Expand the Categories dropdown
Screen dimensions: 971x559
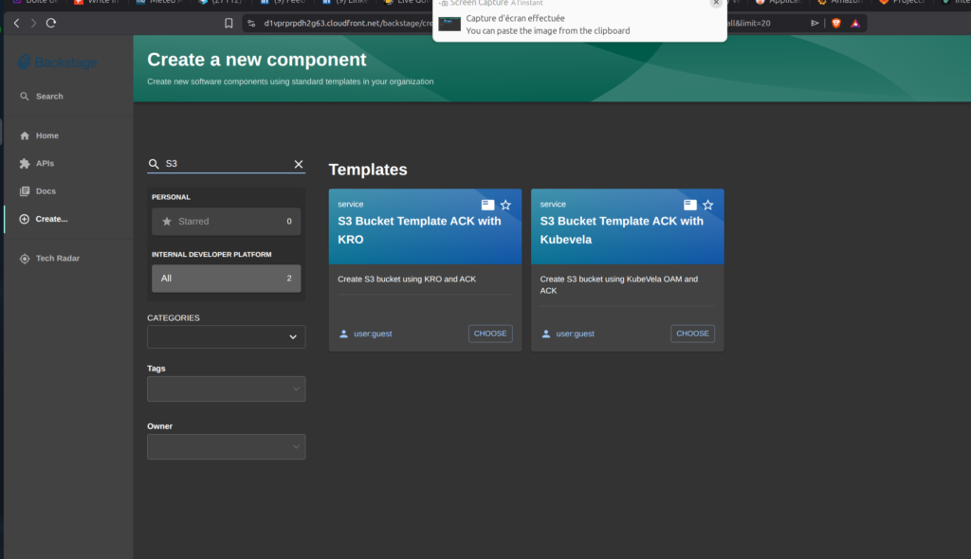tap(226, 336)
